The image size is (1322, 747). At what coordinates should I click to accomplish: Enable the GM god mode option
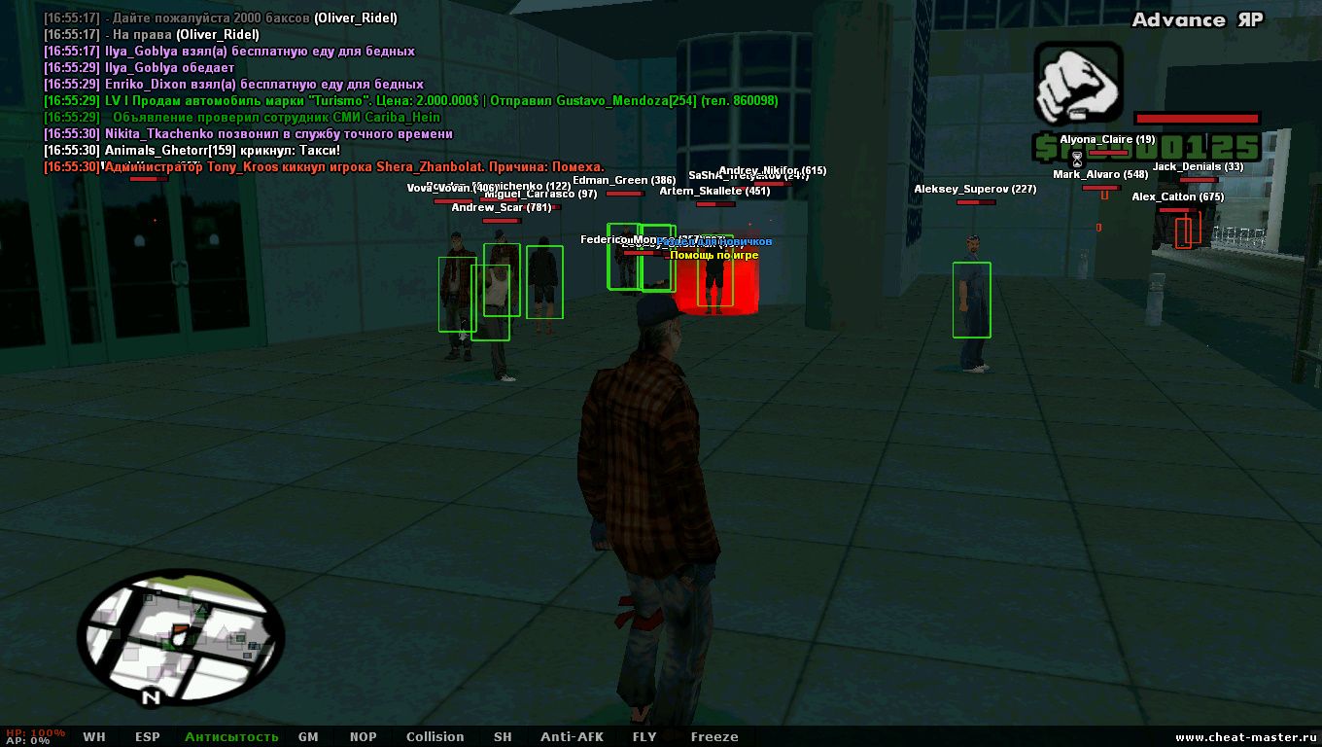coord(308,737)
